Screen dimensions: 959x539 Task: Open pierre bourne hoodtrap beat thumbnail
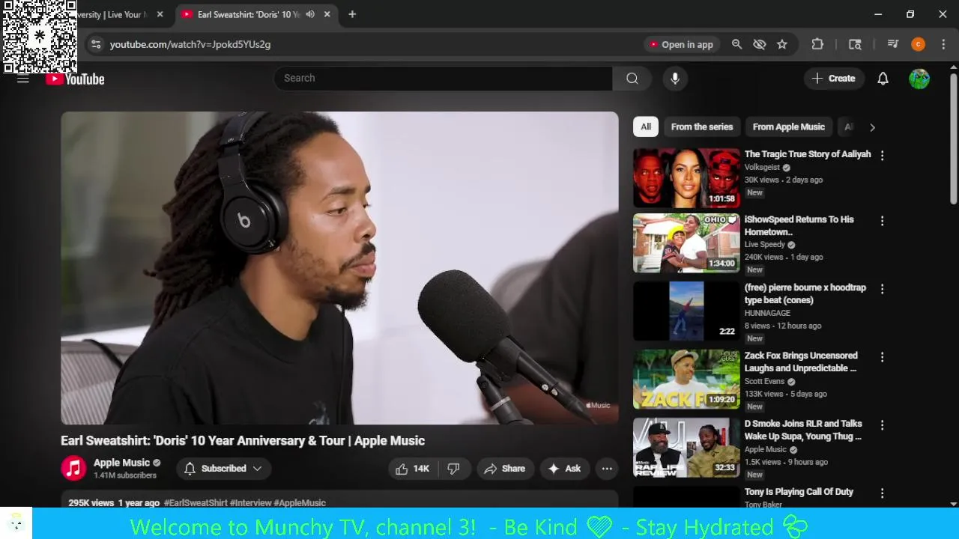point(686,311)
